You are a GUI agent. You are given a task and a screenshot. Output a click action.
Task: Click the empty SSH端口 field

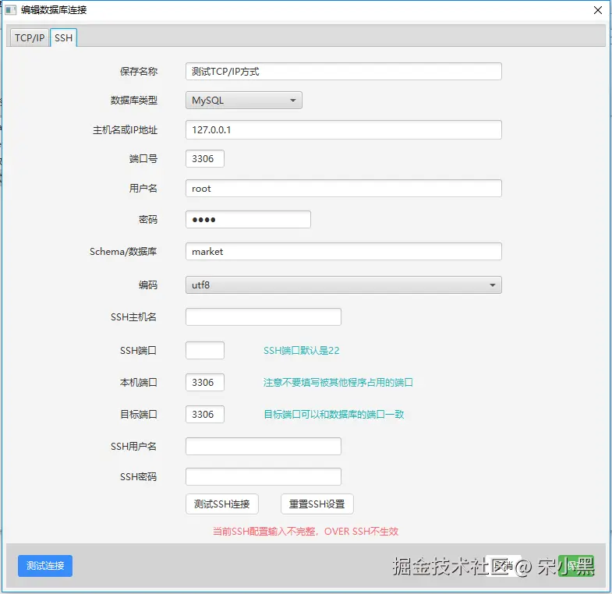204,351
